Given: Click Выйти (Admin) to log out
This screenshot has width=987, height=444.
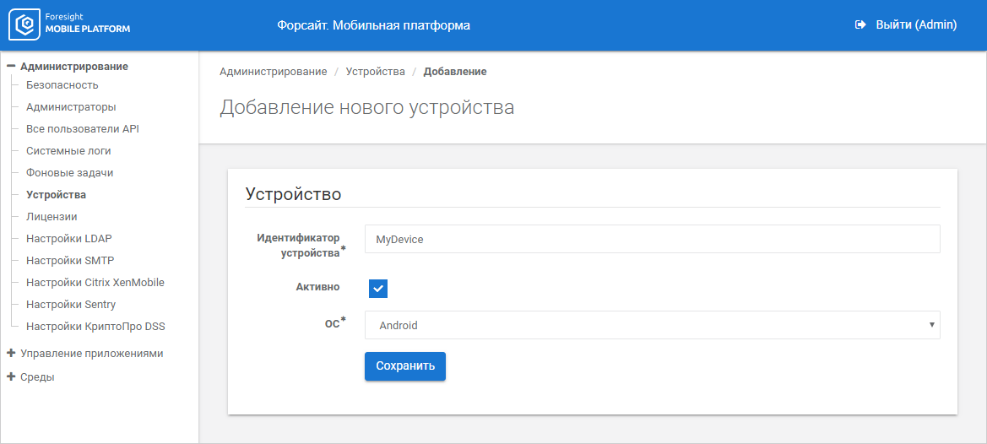Looking at the screenshot, I should [x=916, y=25].
